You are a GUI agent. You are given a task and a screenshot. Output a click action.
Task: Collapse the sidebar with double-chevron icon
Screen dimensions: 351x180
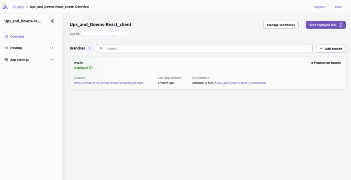tap(52, 21)
